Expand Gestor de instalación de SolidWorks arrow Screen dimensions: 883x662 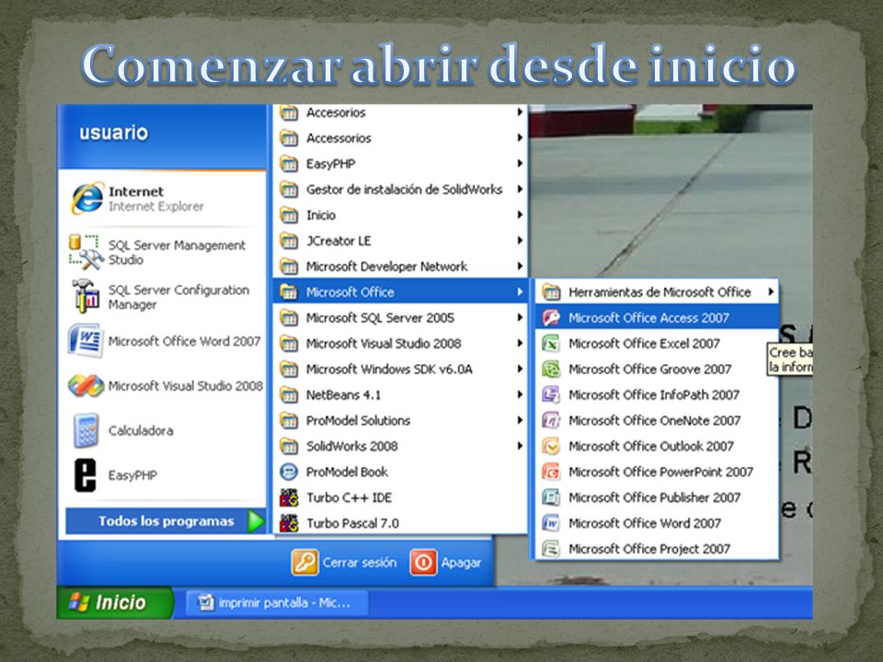click(x=520, y=189)
